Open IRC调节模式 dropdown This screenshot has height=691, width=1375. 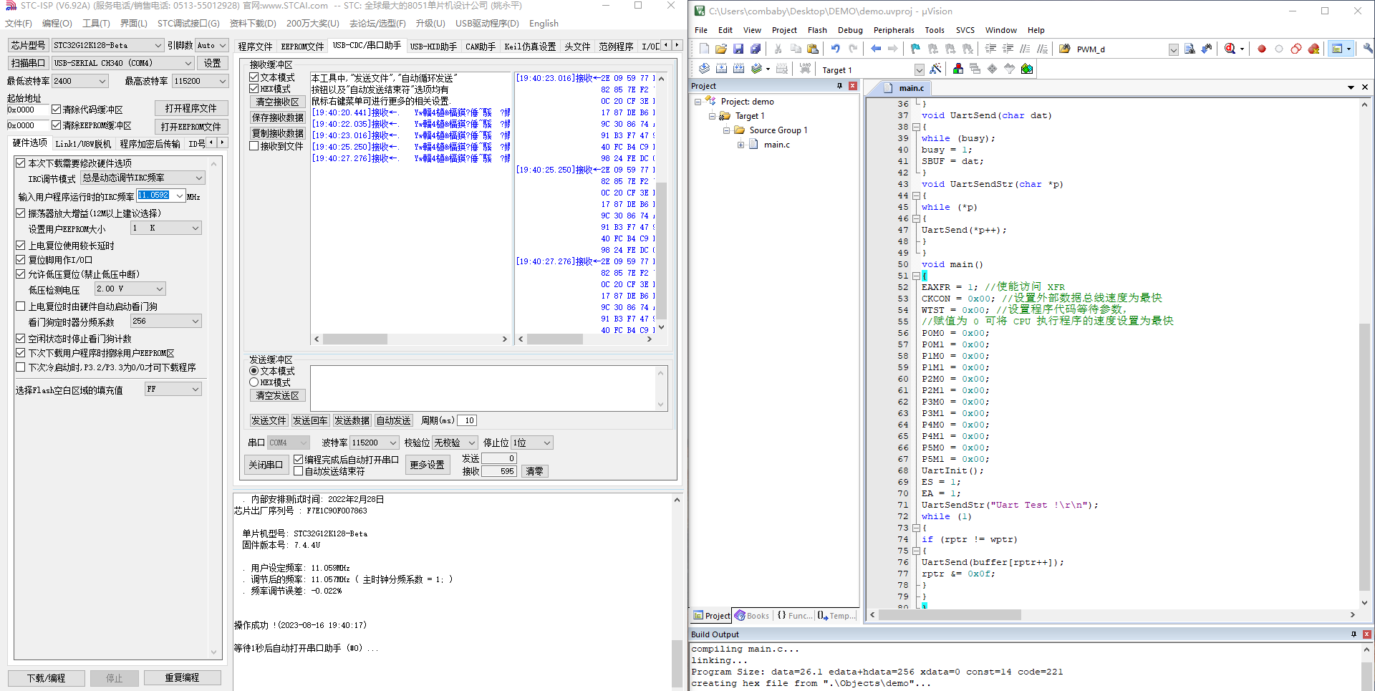pos(143,178)
